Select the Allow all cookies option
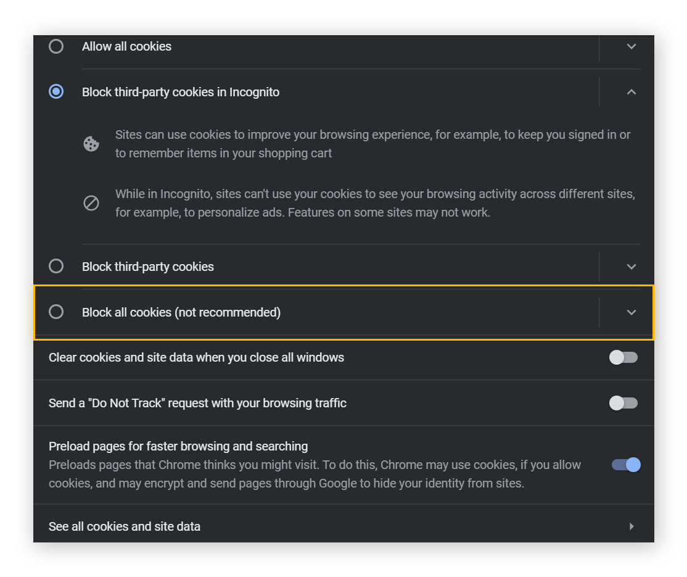Image resolution: width=687 pixels, height=577 pixels. 56,46
